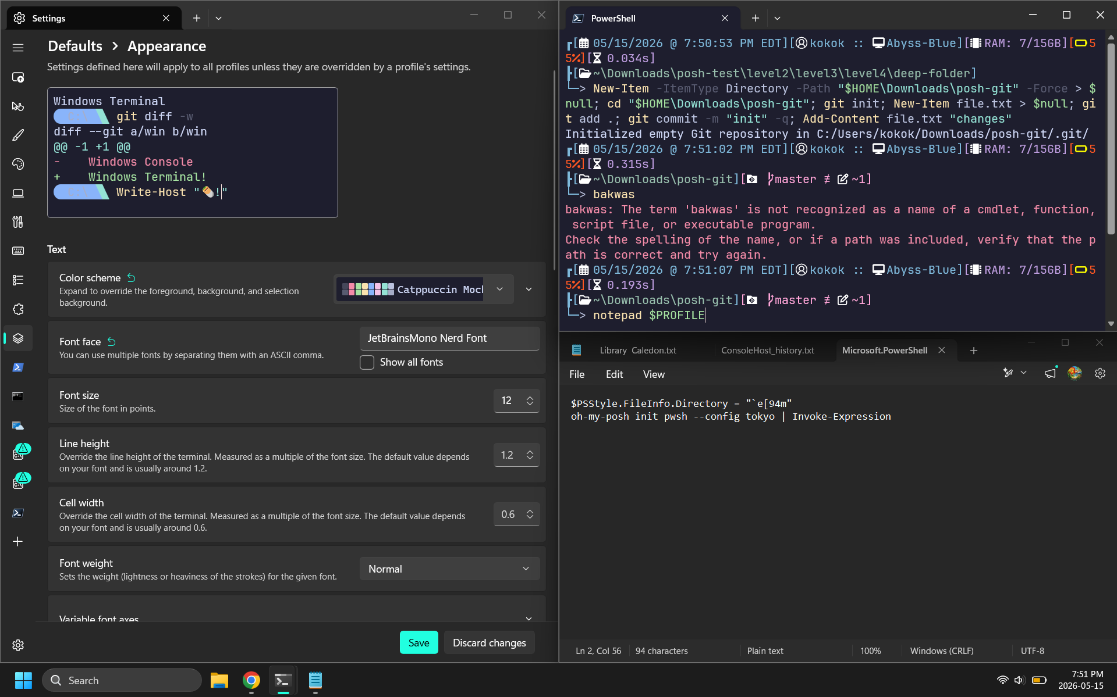The height and width of the screenshot is (697, 1117).
Task: Open the Color schemes palette icon
Action: (18, 164)
